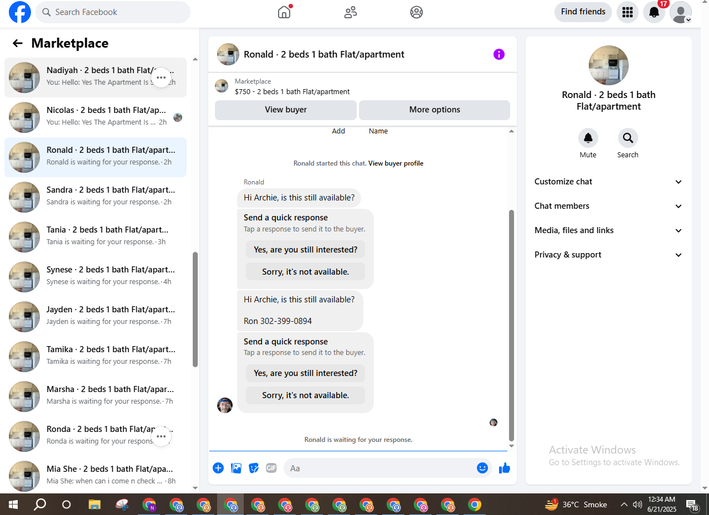Show hidden system tray icons chevron
Viewport: 709px width, 515px height.
point(624,505)
